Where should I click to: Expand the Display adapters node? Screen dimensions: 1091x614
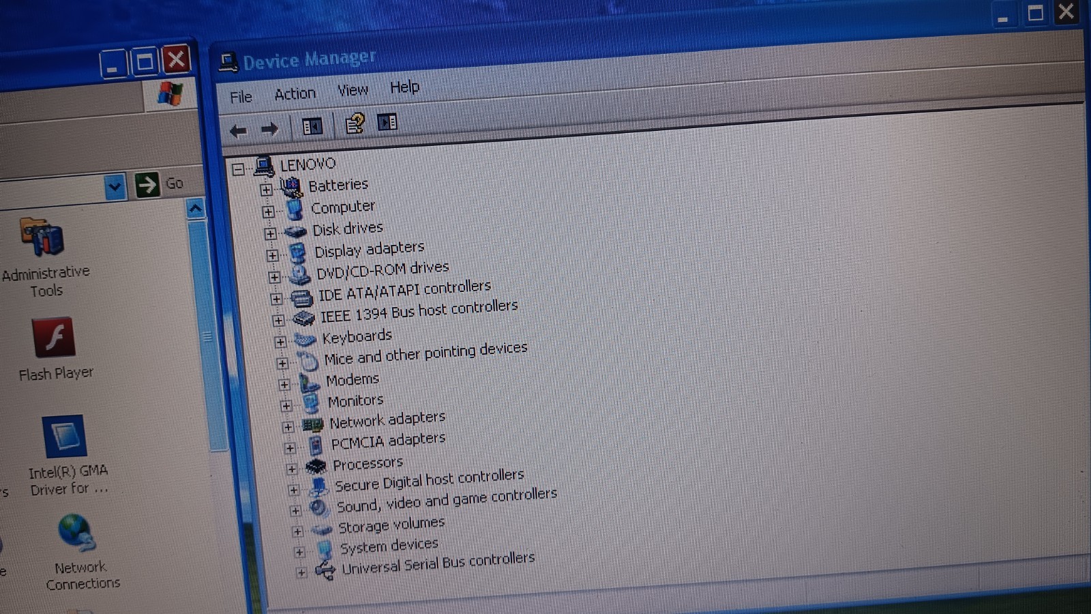pyautogui.click(x=272, y=255)
